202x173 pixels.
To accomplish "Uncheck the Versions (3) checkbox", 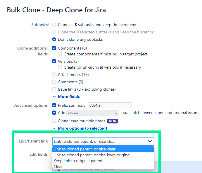I will coord(54,61).
